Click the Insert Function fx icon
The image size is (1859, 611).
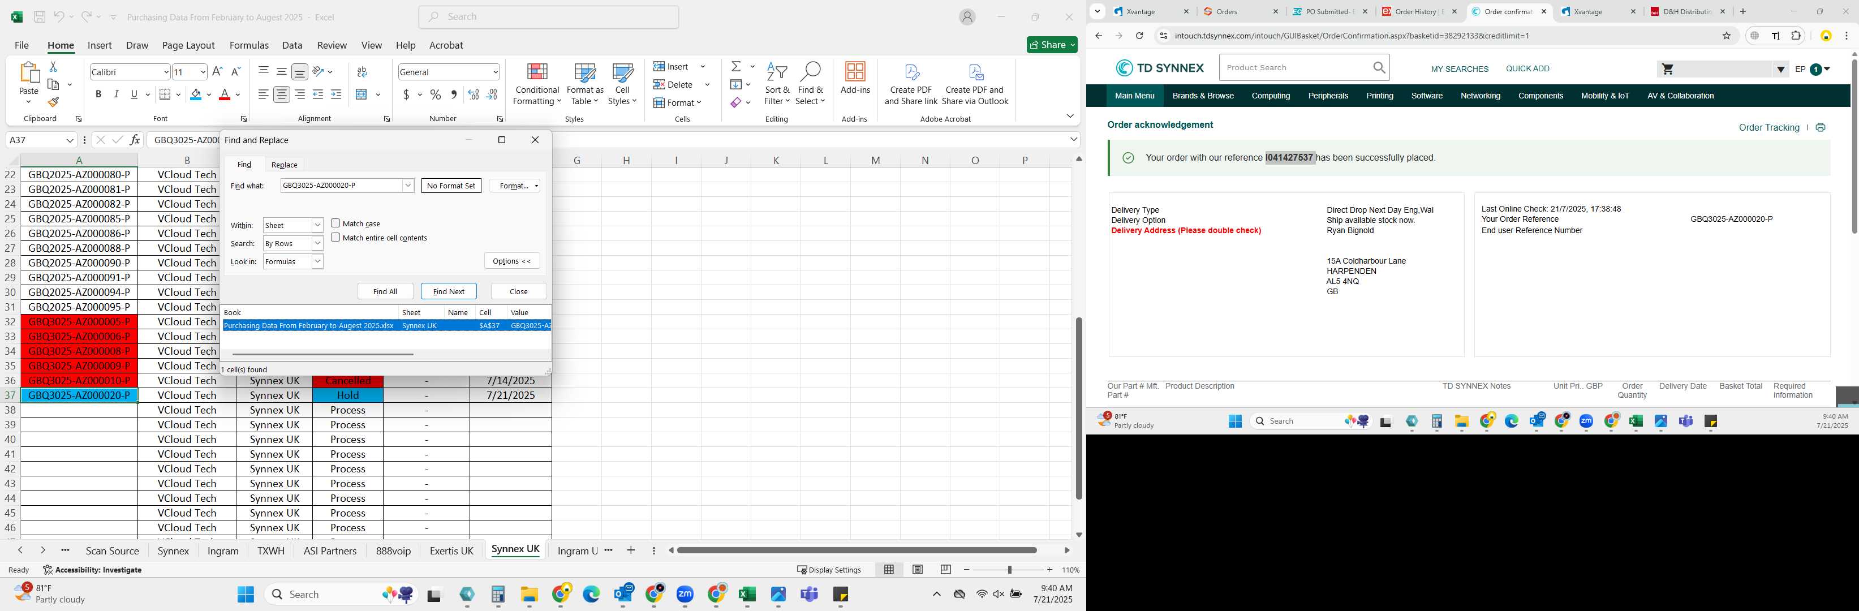pyautogui.click(x=135, y=140)
